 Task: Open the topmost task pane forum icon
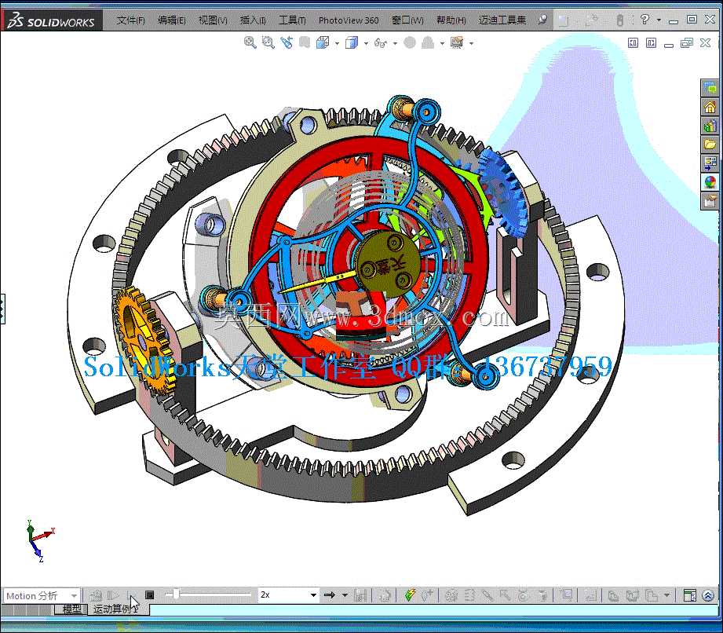[x=710, y=88]
